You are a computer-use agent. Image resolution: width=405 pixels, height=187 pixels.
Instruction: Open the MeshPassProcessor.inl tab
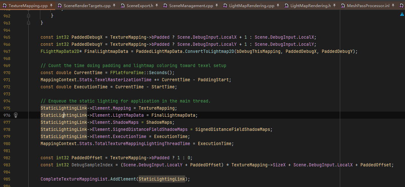pyautogui.click(x=368, y=6)
